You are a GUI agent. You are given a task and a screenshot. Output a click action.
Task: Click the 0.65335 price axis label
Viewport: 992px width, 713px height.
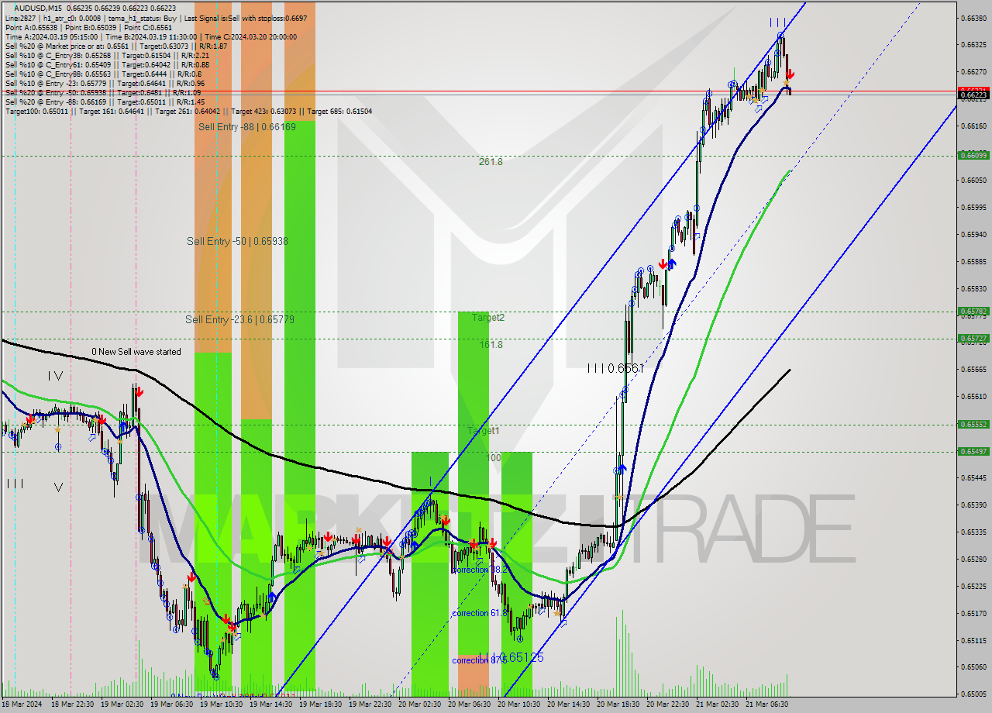pyautogui.click(x=974, y=532)
